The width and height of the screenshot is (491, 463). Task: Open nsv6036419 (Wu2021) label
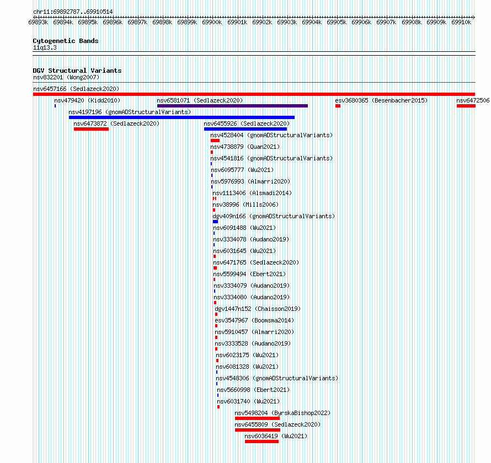(276, 436)
